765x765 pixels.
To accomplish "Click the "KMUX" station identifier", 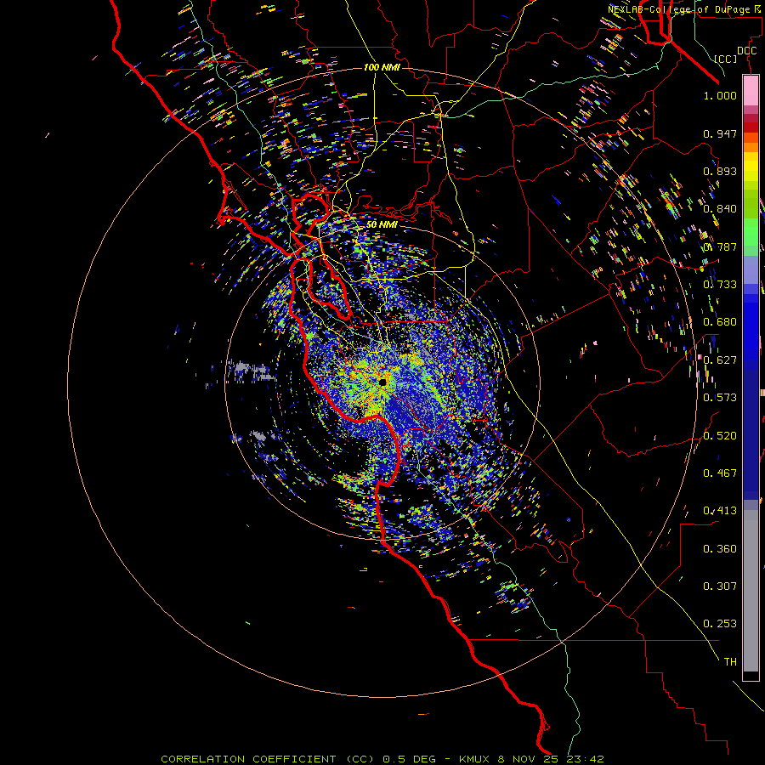I will pyautogui.click(x=473, y=759).
